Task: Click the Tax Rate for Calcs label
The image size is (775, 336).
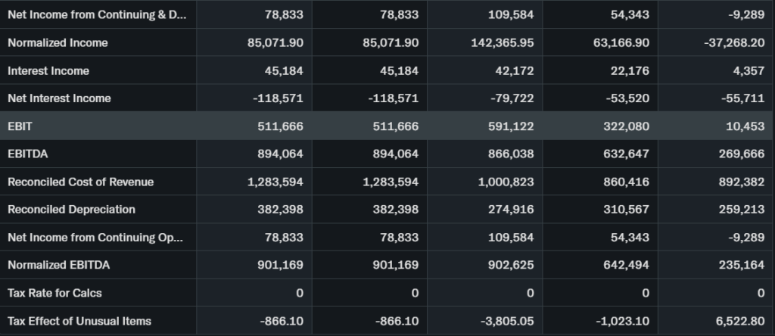Action: [x=54, y=293]
